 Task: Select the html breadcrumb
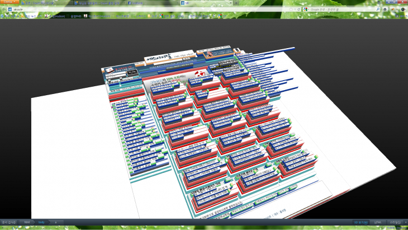click(x=27, y=222)
